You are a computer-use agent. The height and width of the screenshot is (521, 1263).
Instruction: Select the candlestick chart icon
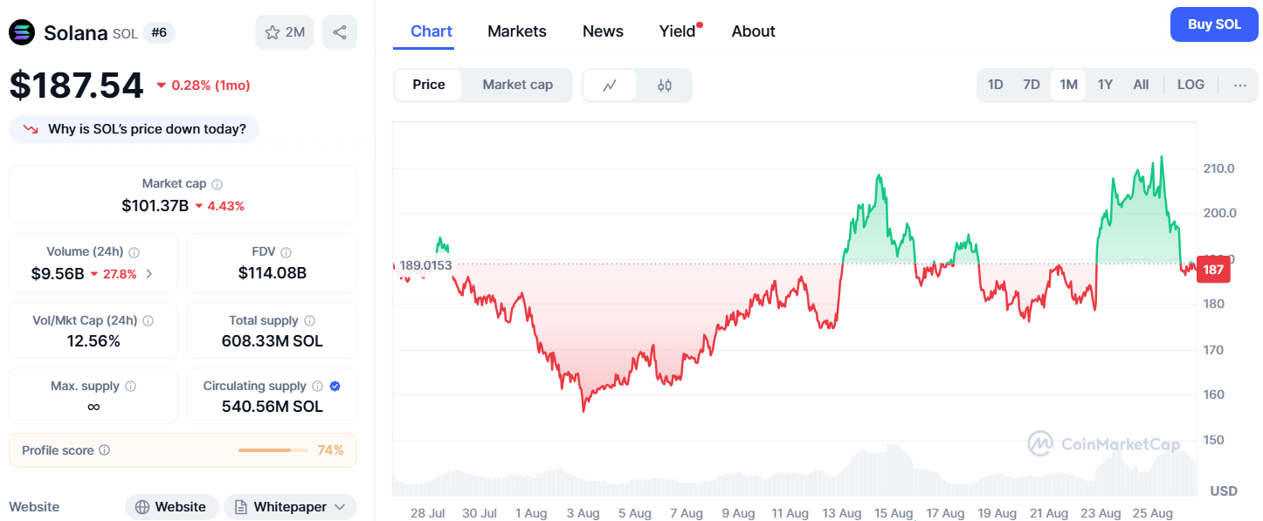point(664,85)
